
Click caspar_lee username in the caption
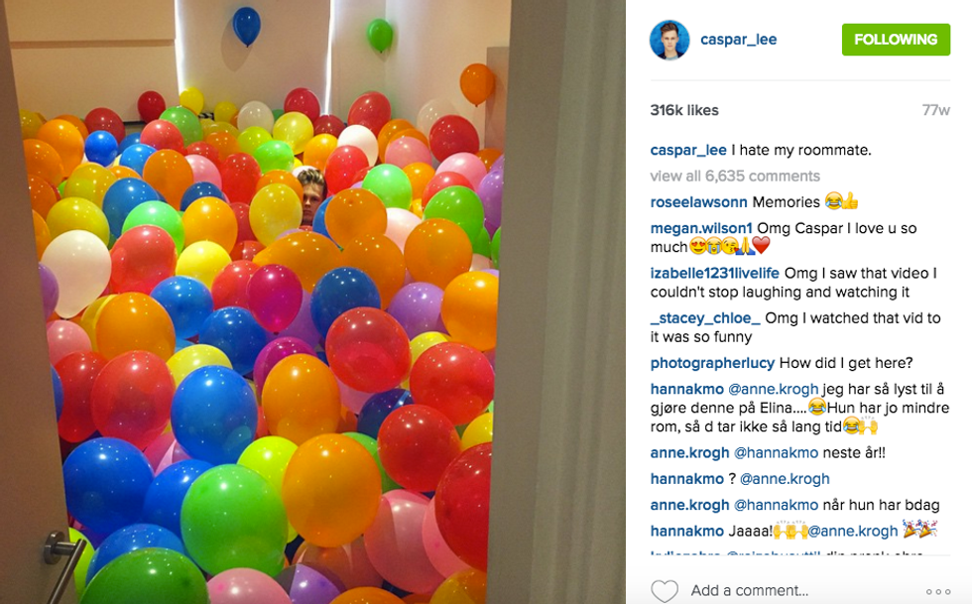(688, 150)
